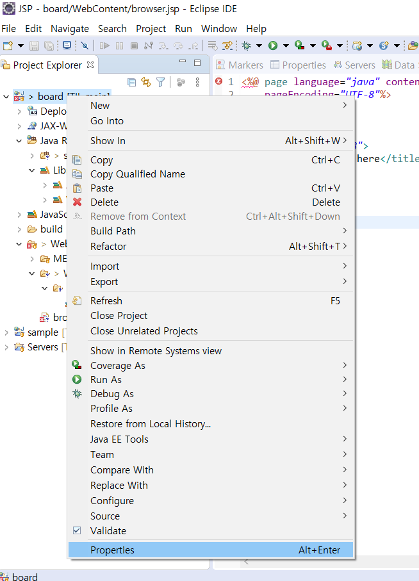Click the Project Explorer filter icon
This screenshot has height=581, width=419.
pyautogui.click(x=160, y=82)
